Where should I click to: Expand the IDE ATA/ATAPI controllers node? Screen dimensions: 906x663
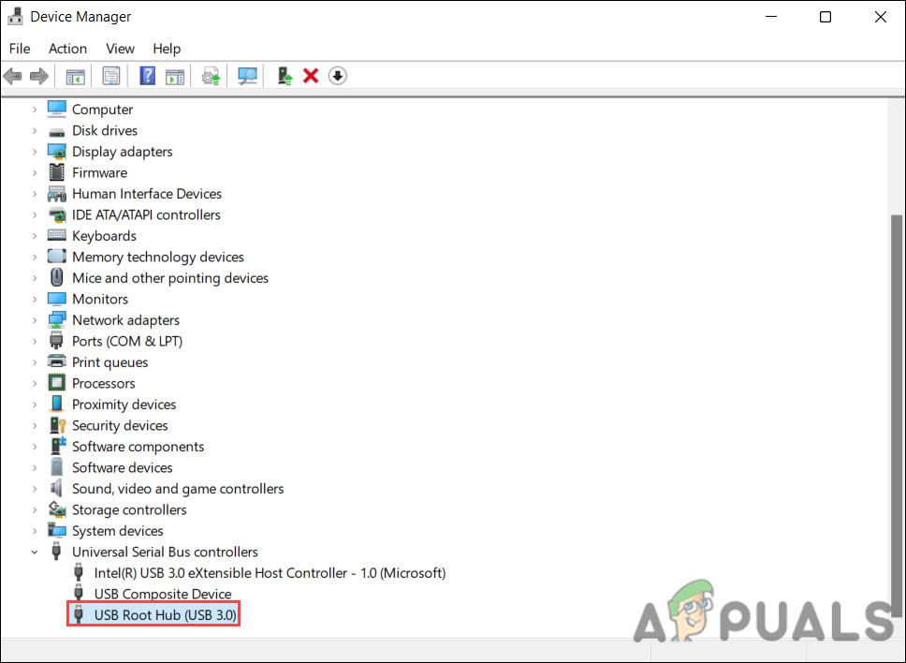[35, 215]
